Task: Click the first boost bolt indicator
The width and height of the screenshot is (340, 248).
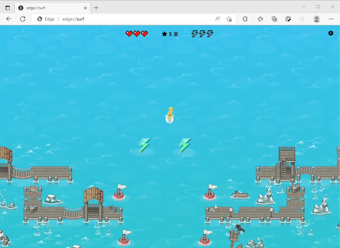Action: 195,33
